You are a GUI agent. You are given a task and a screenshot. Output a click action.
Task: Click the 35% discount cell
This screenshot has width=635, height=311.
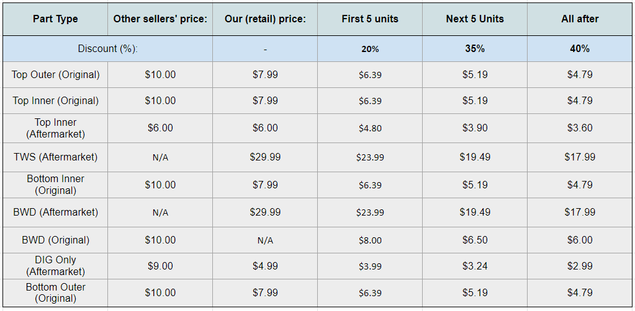[475, 48]
